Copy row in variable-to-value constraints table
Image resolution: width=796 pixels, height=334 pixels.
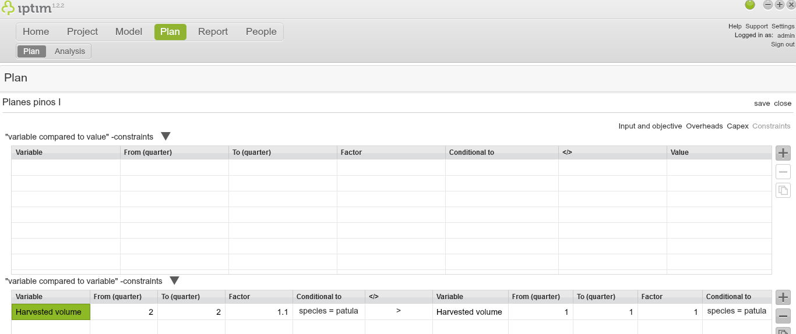(783, 190)
